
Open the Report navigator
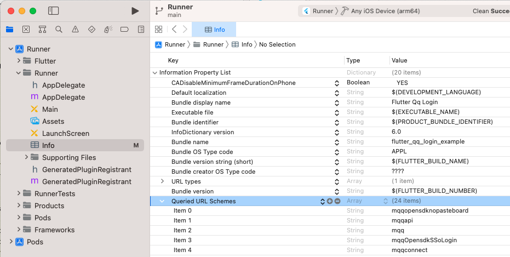(x=141, y=30)
